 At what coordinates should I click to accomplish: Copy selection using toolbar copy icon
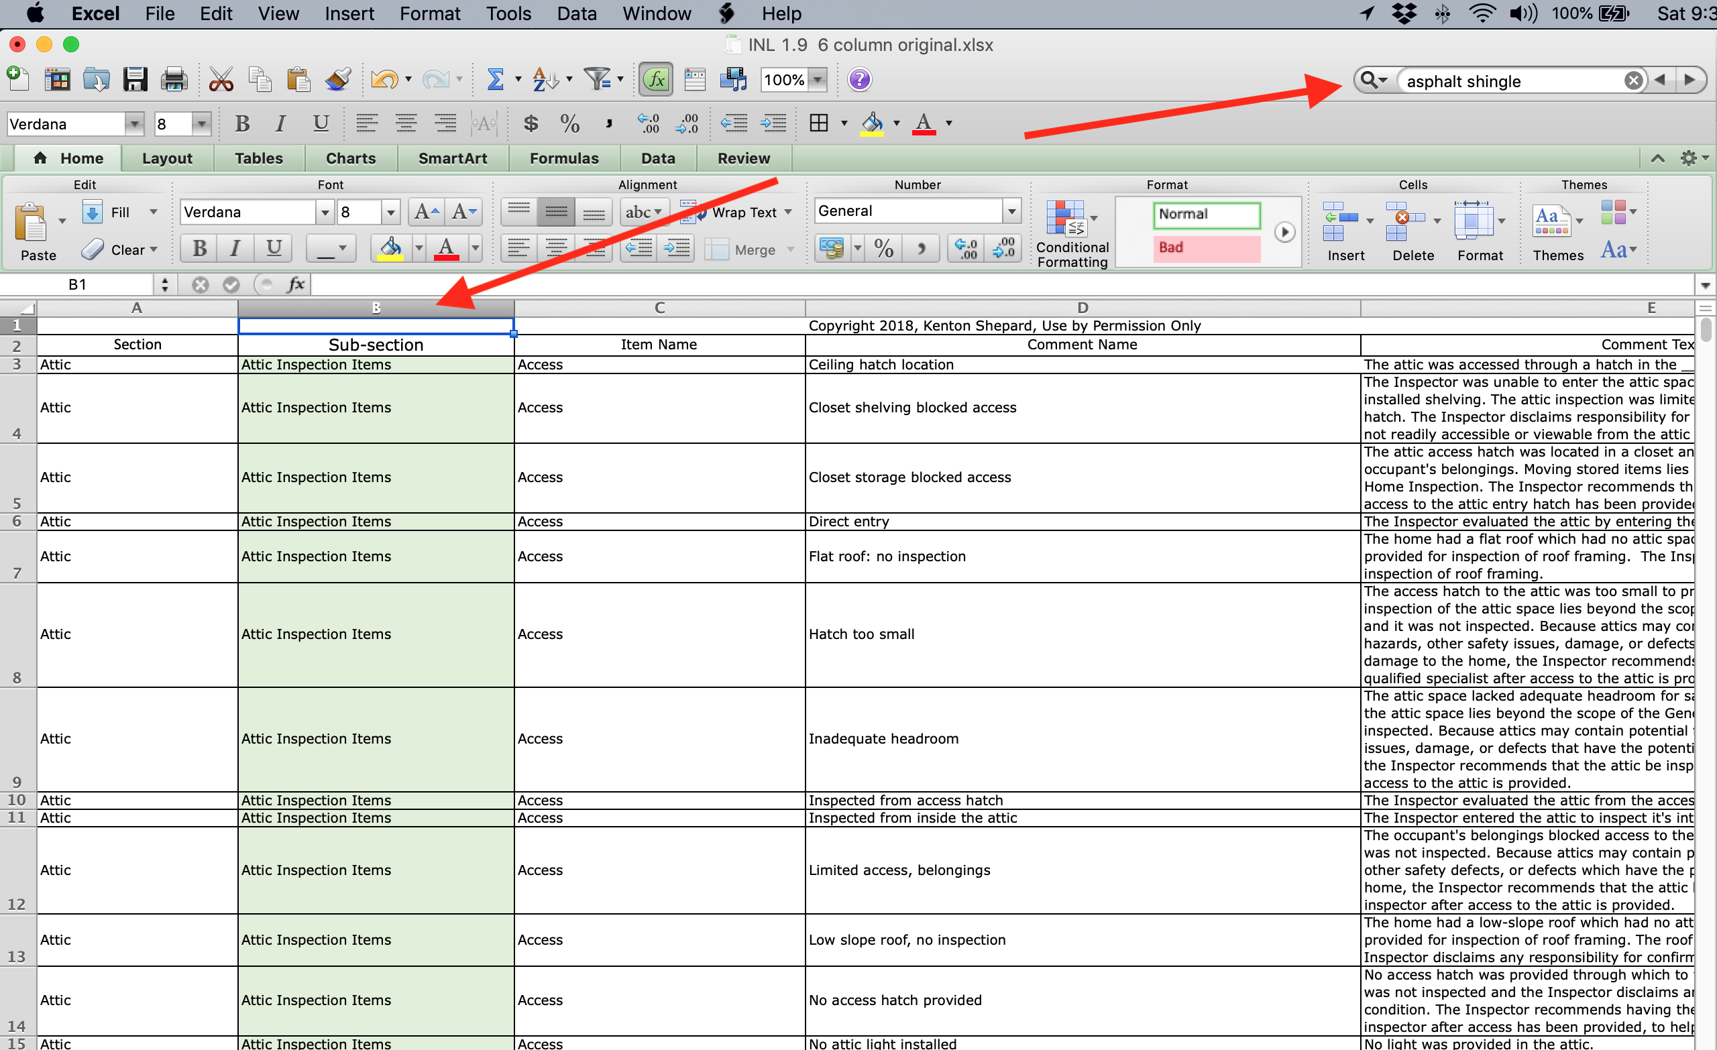point(260,79)
